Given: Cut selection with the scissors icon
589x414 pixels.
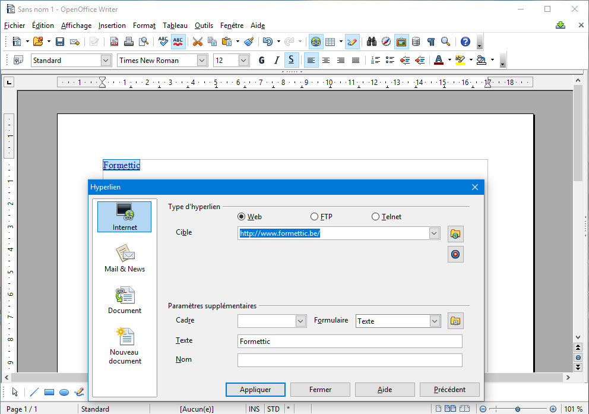Looking at the screenshot, I should 197,42.
